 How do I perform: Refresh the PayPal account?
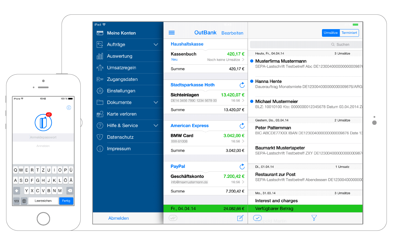pyautogui.click(x=242, y=166)
